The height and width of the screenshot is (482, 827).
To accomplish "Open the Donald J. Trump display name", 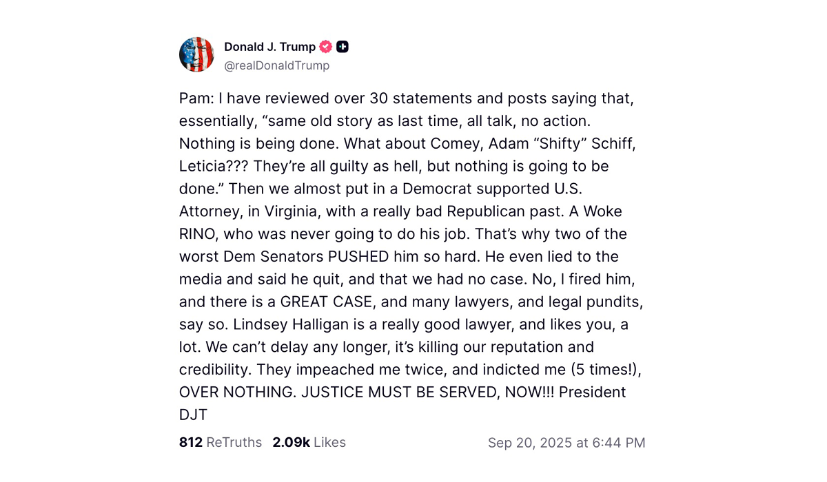I will (x=269, y=47).
